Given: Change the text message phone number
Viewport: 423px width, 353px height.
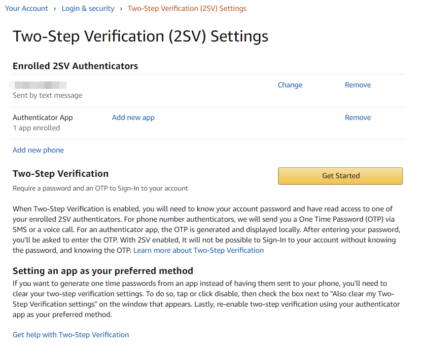Looking at the screenshot, I should 290,85.
